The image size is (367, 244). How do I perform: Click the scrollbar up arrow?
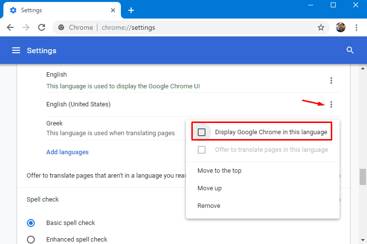363,68
